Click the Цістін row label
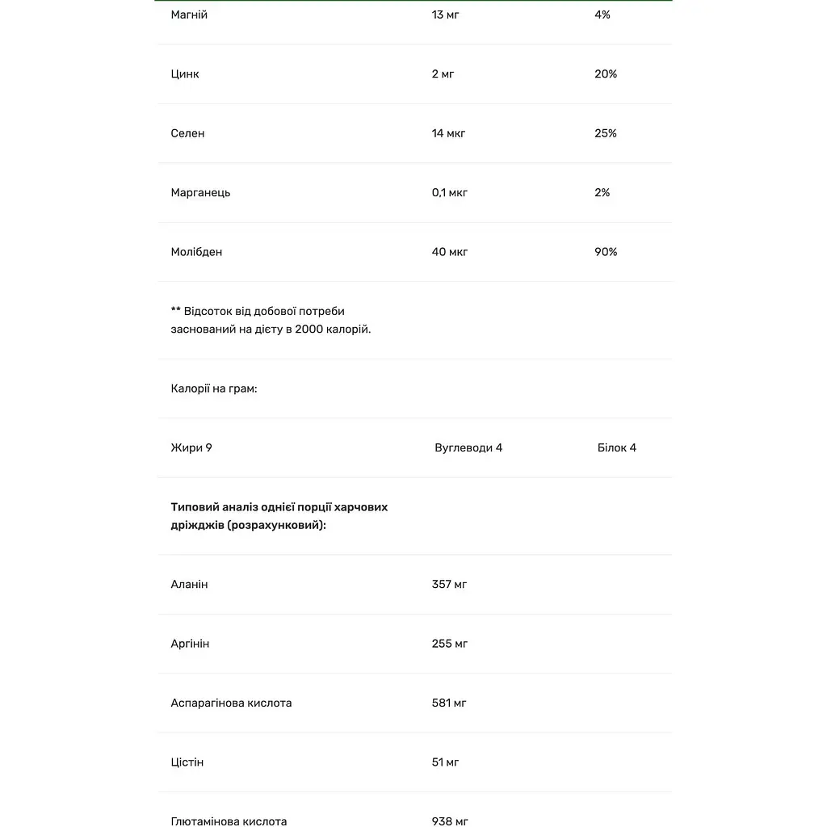827x827 pixels. [187, 762]
